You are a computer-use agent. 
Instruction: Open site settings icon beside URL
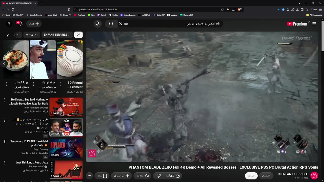tap(75, 9)
